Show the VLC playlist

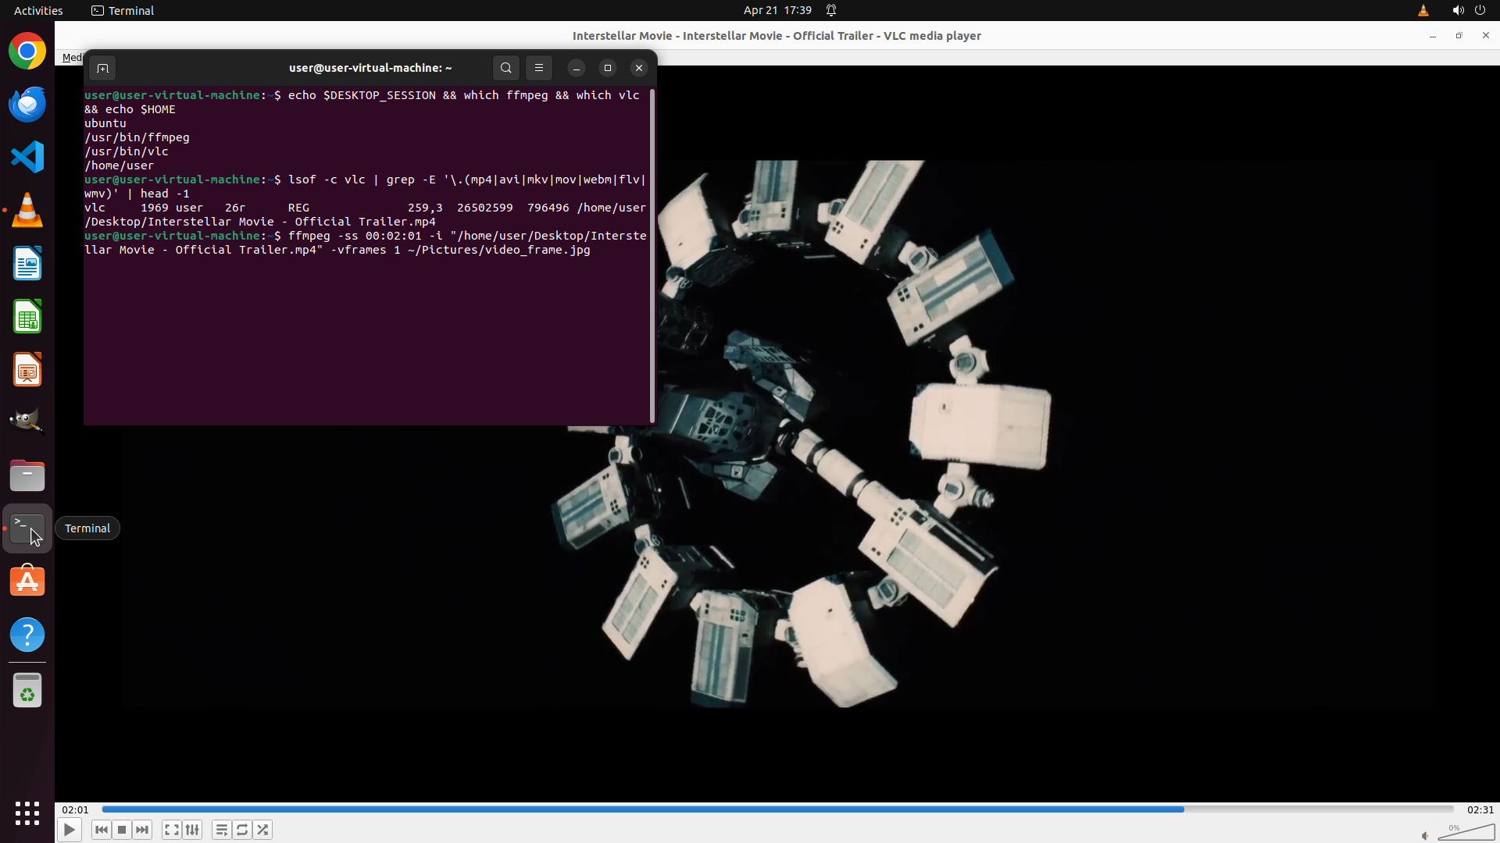(222, 830)
